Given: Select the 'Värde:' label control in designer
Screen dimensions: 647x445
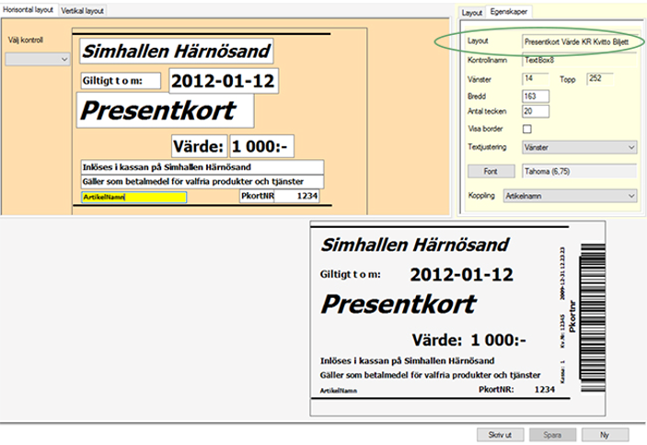Looking at the screenshot, I should (199, 146).
